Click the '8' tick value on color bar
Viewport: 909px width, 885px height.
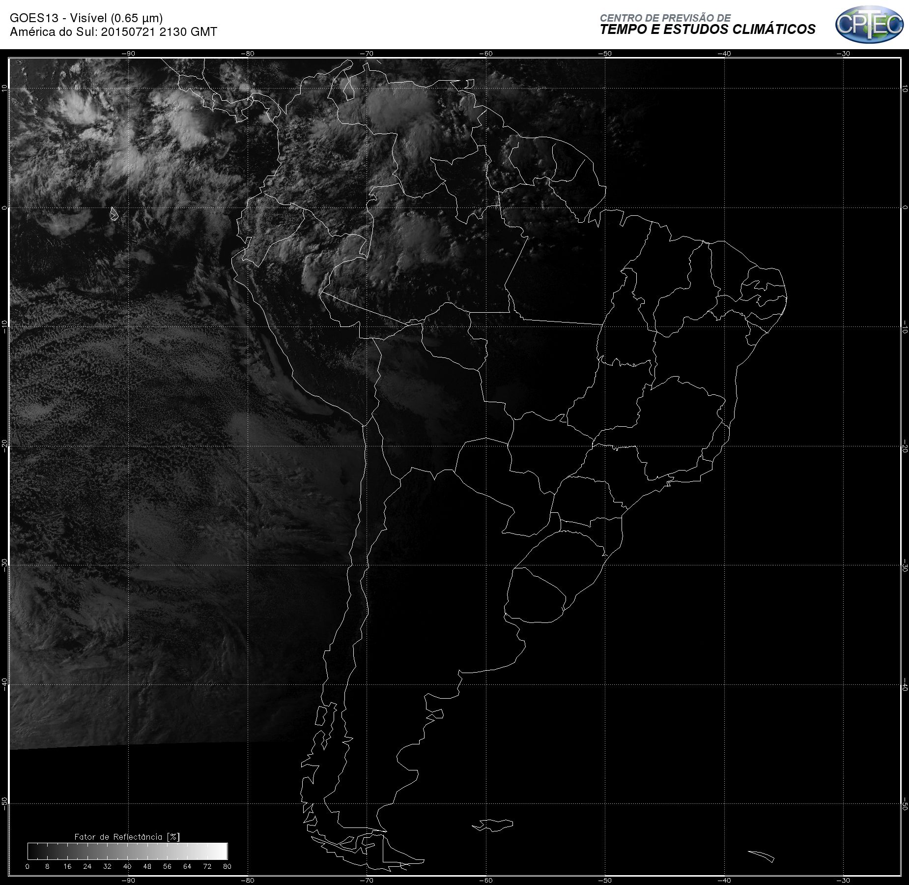click(x=47, y=866)
